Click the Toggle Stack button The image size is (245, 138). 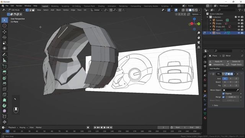235,65
